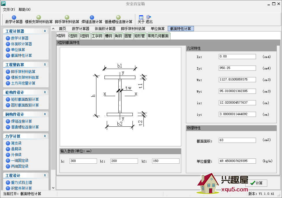Click the 退出 toolbar icon
The width and height of the screenshot is (282, 198).
click(x=149, y=20)
